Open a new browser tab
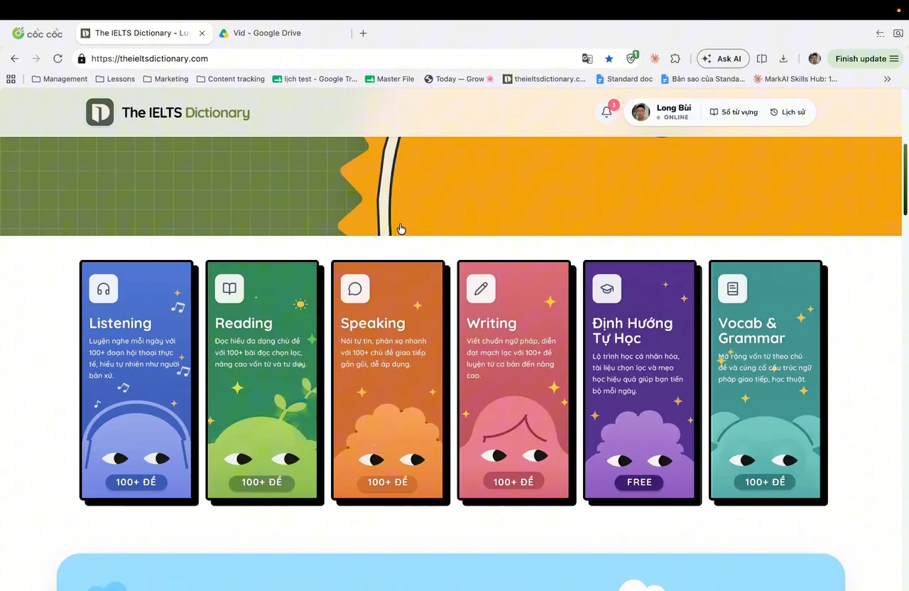 (x=363, y=33)
